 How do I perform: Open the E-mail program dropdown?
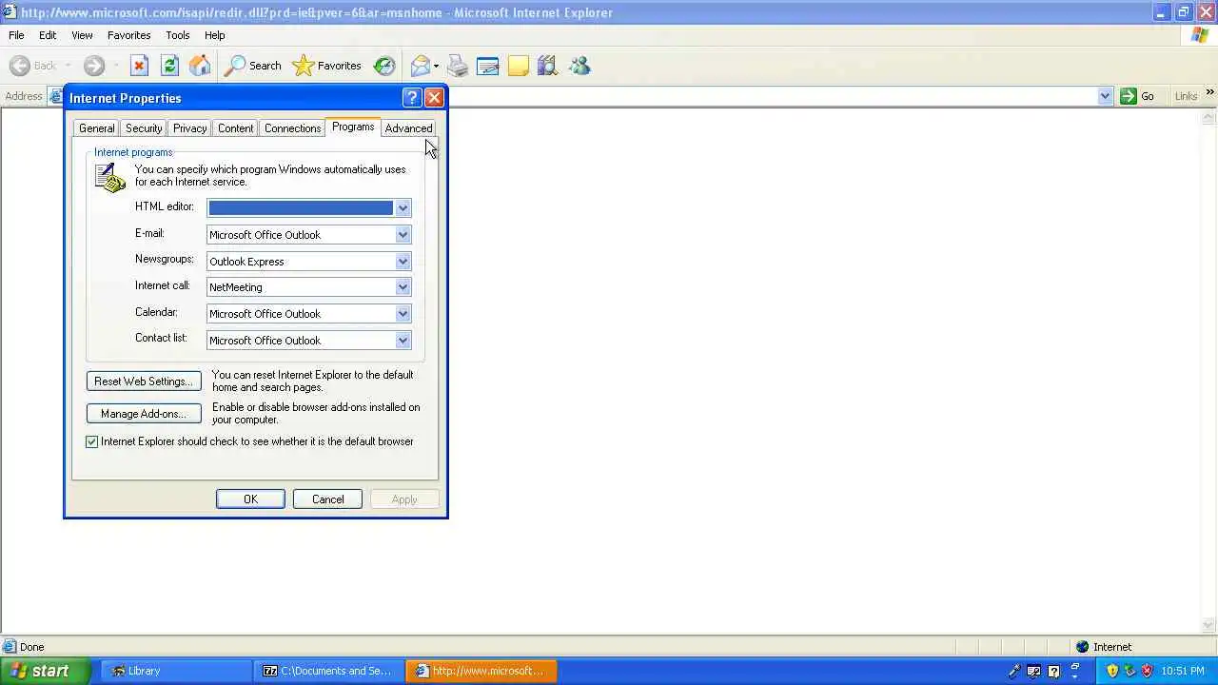[403, 234]
